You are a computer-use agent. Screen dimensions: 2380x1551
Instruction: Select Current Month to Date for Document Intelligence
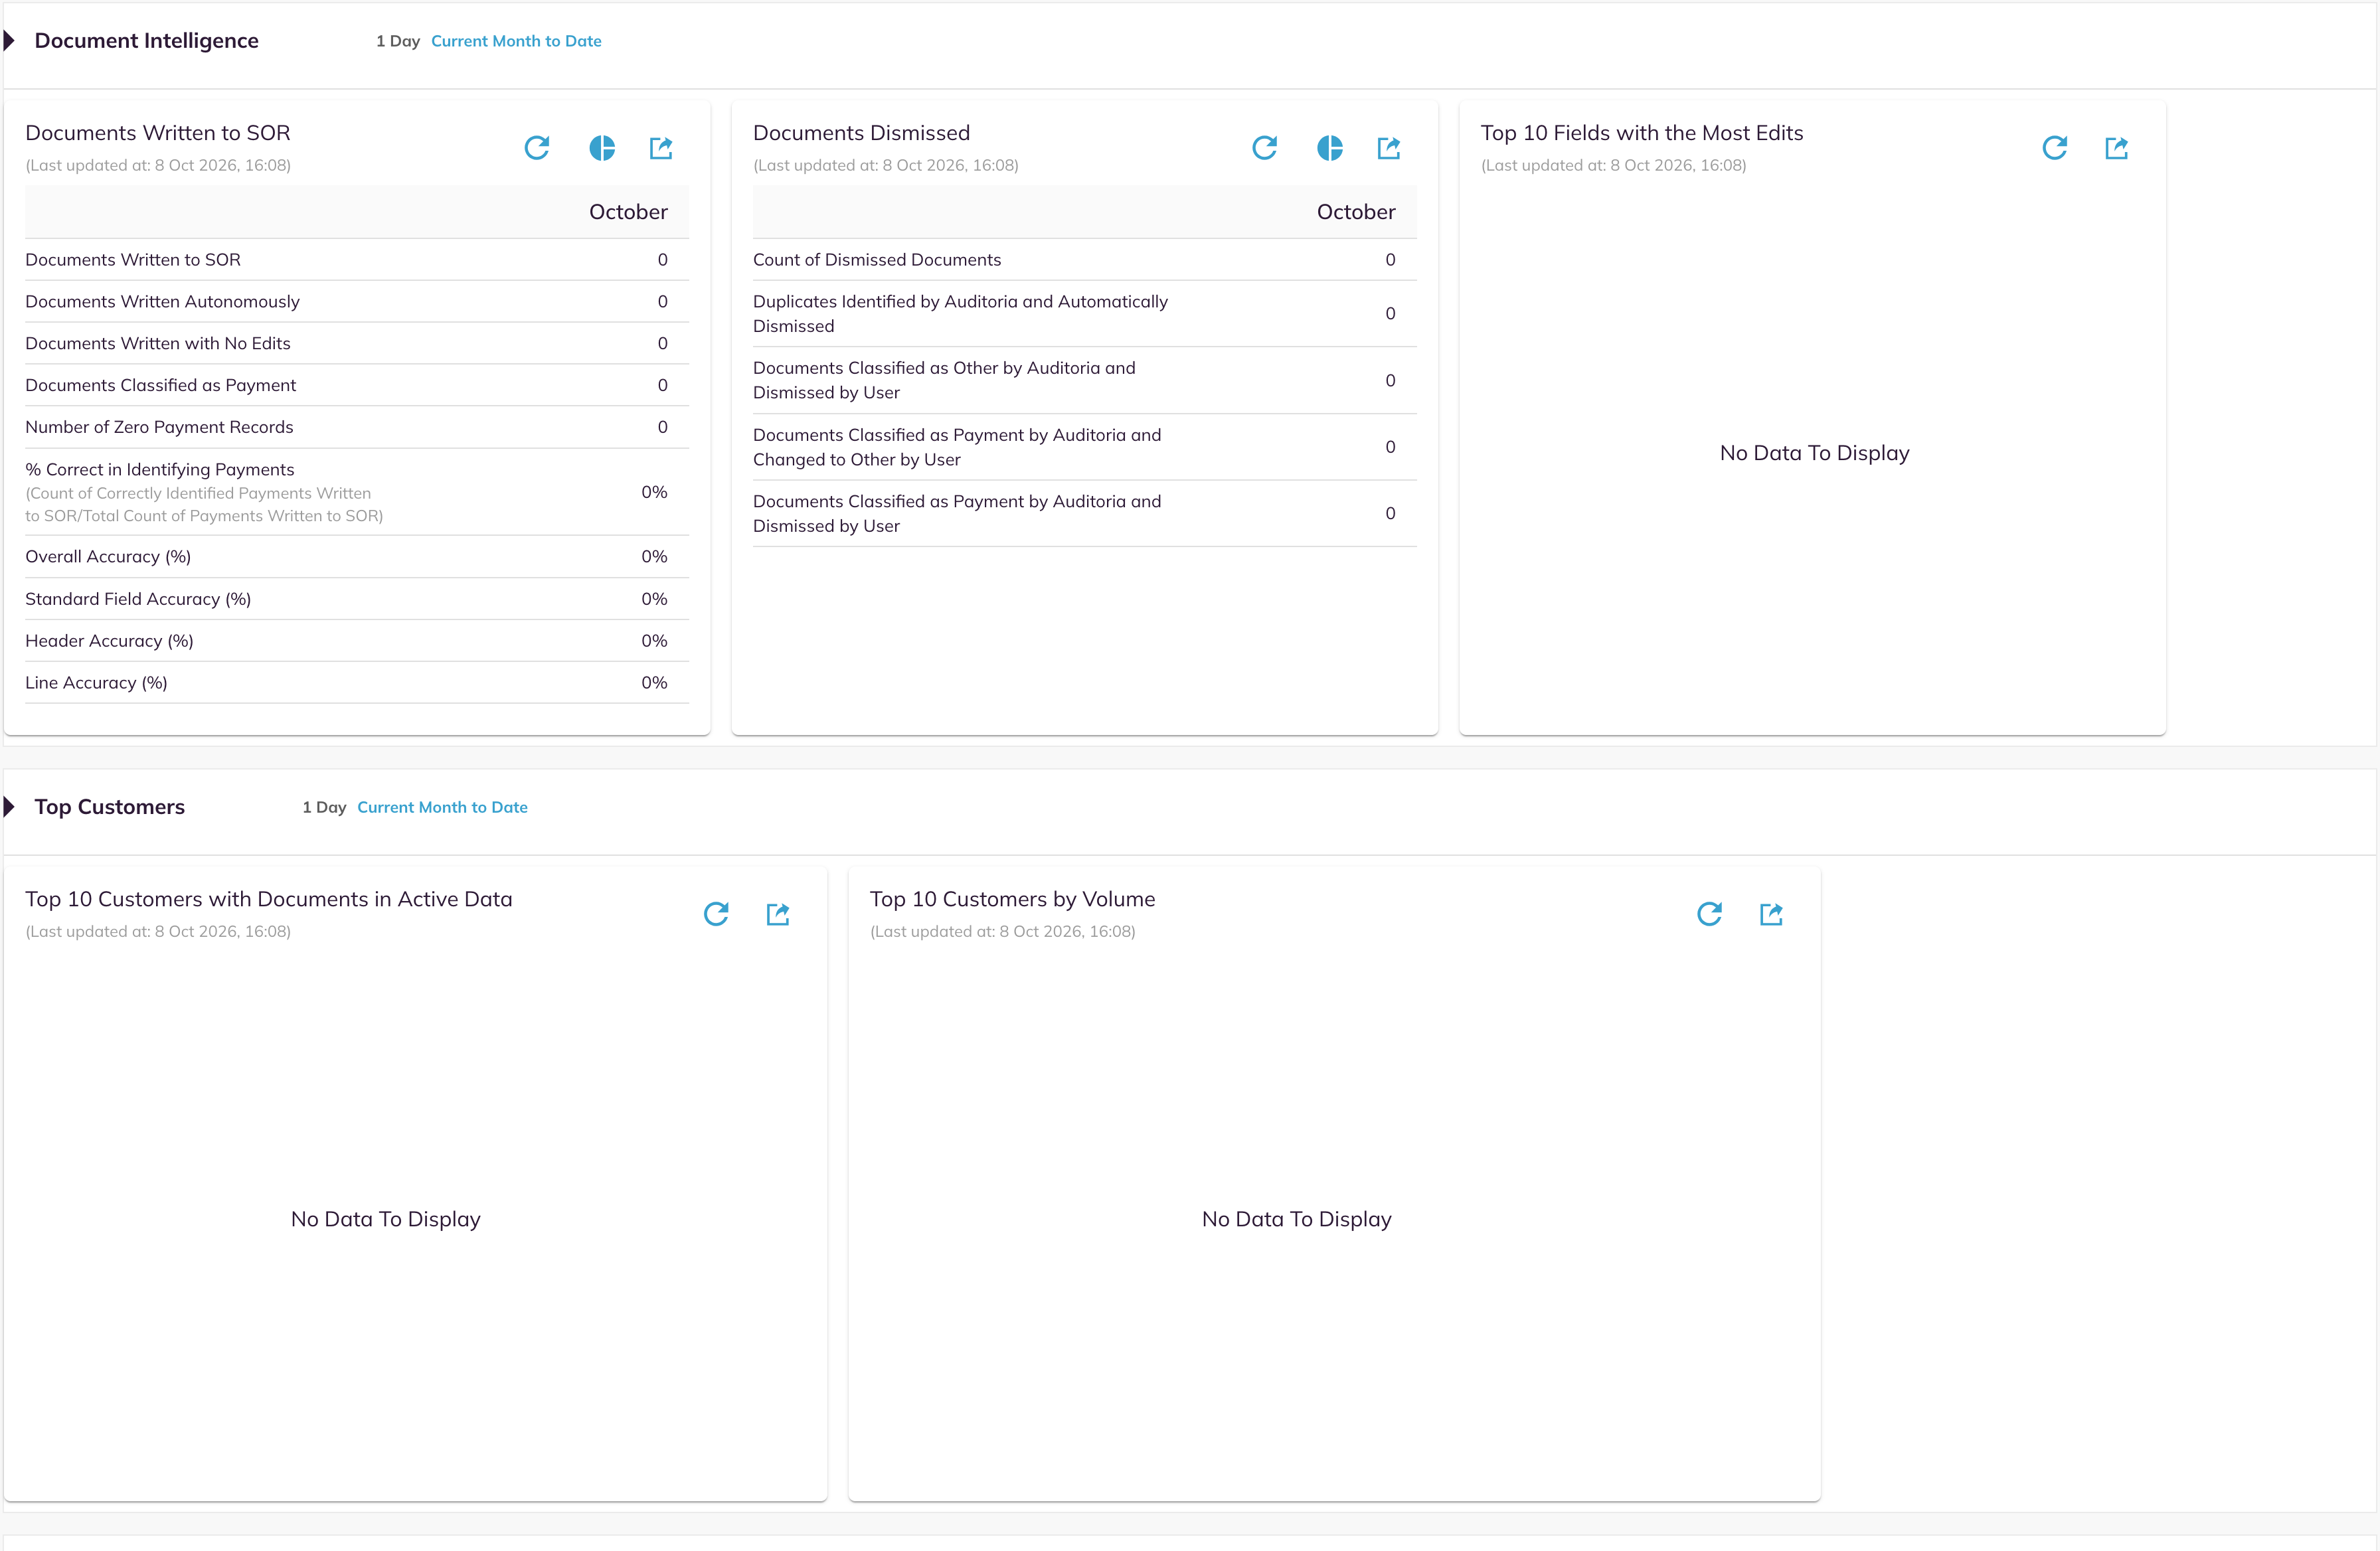point(516,41)
